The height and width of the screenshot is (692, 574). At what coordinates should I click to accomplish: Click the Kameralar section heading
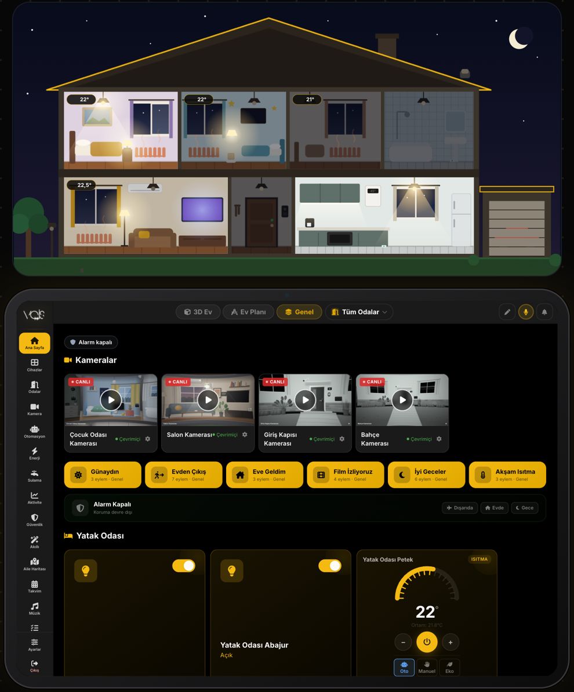tap(90, 360)
